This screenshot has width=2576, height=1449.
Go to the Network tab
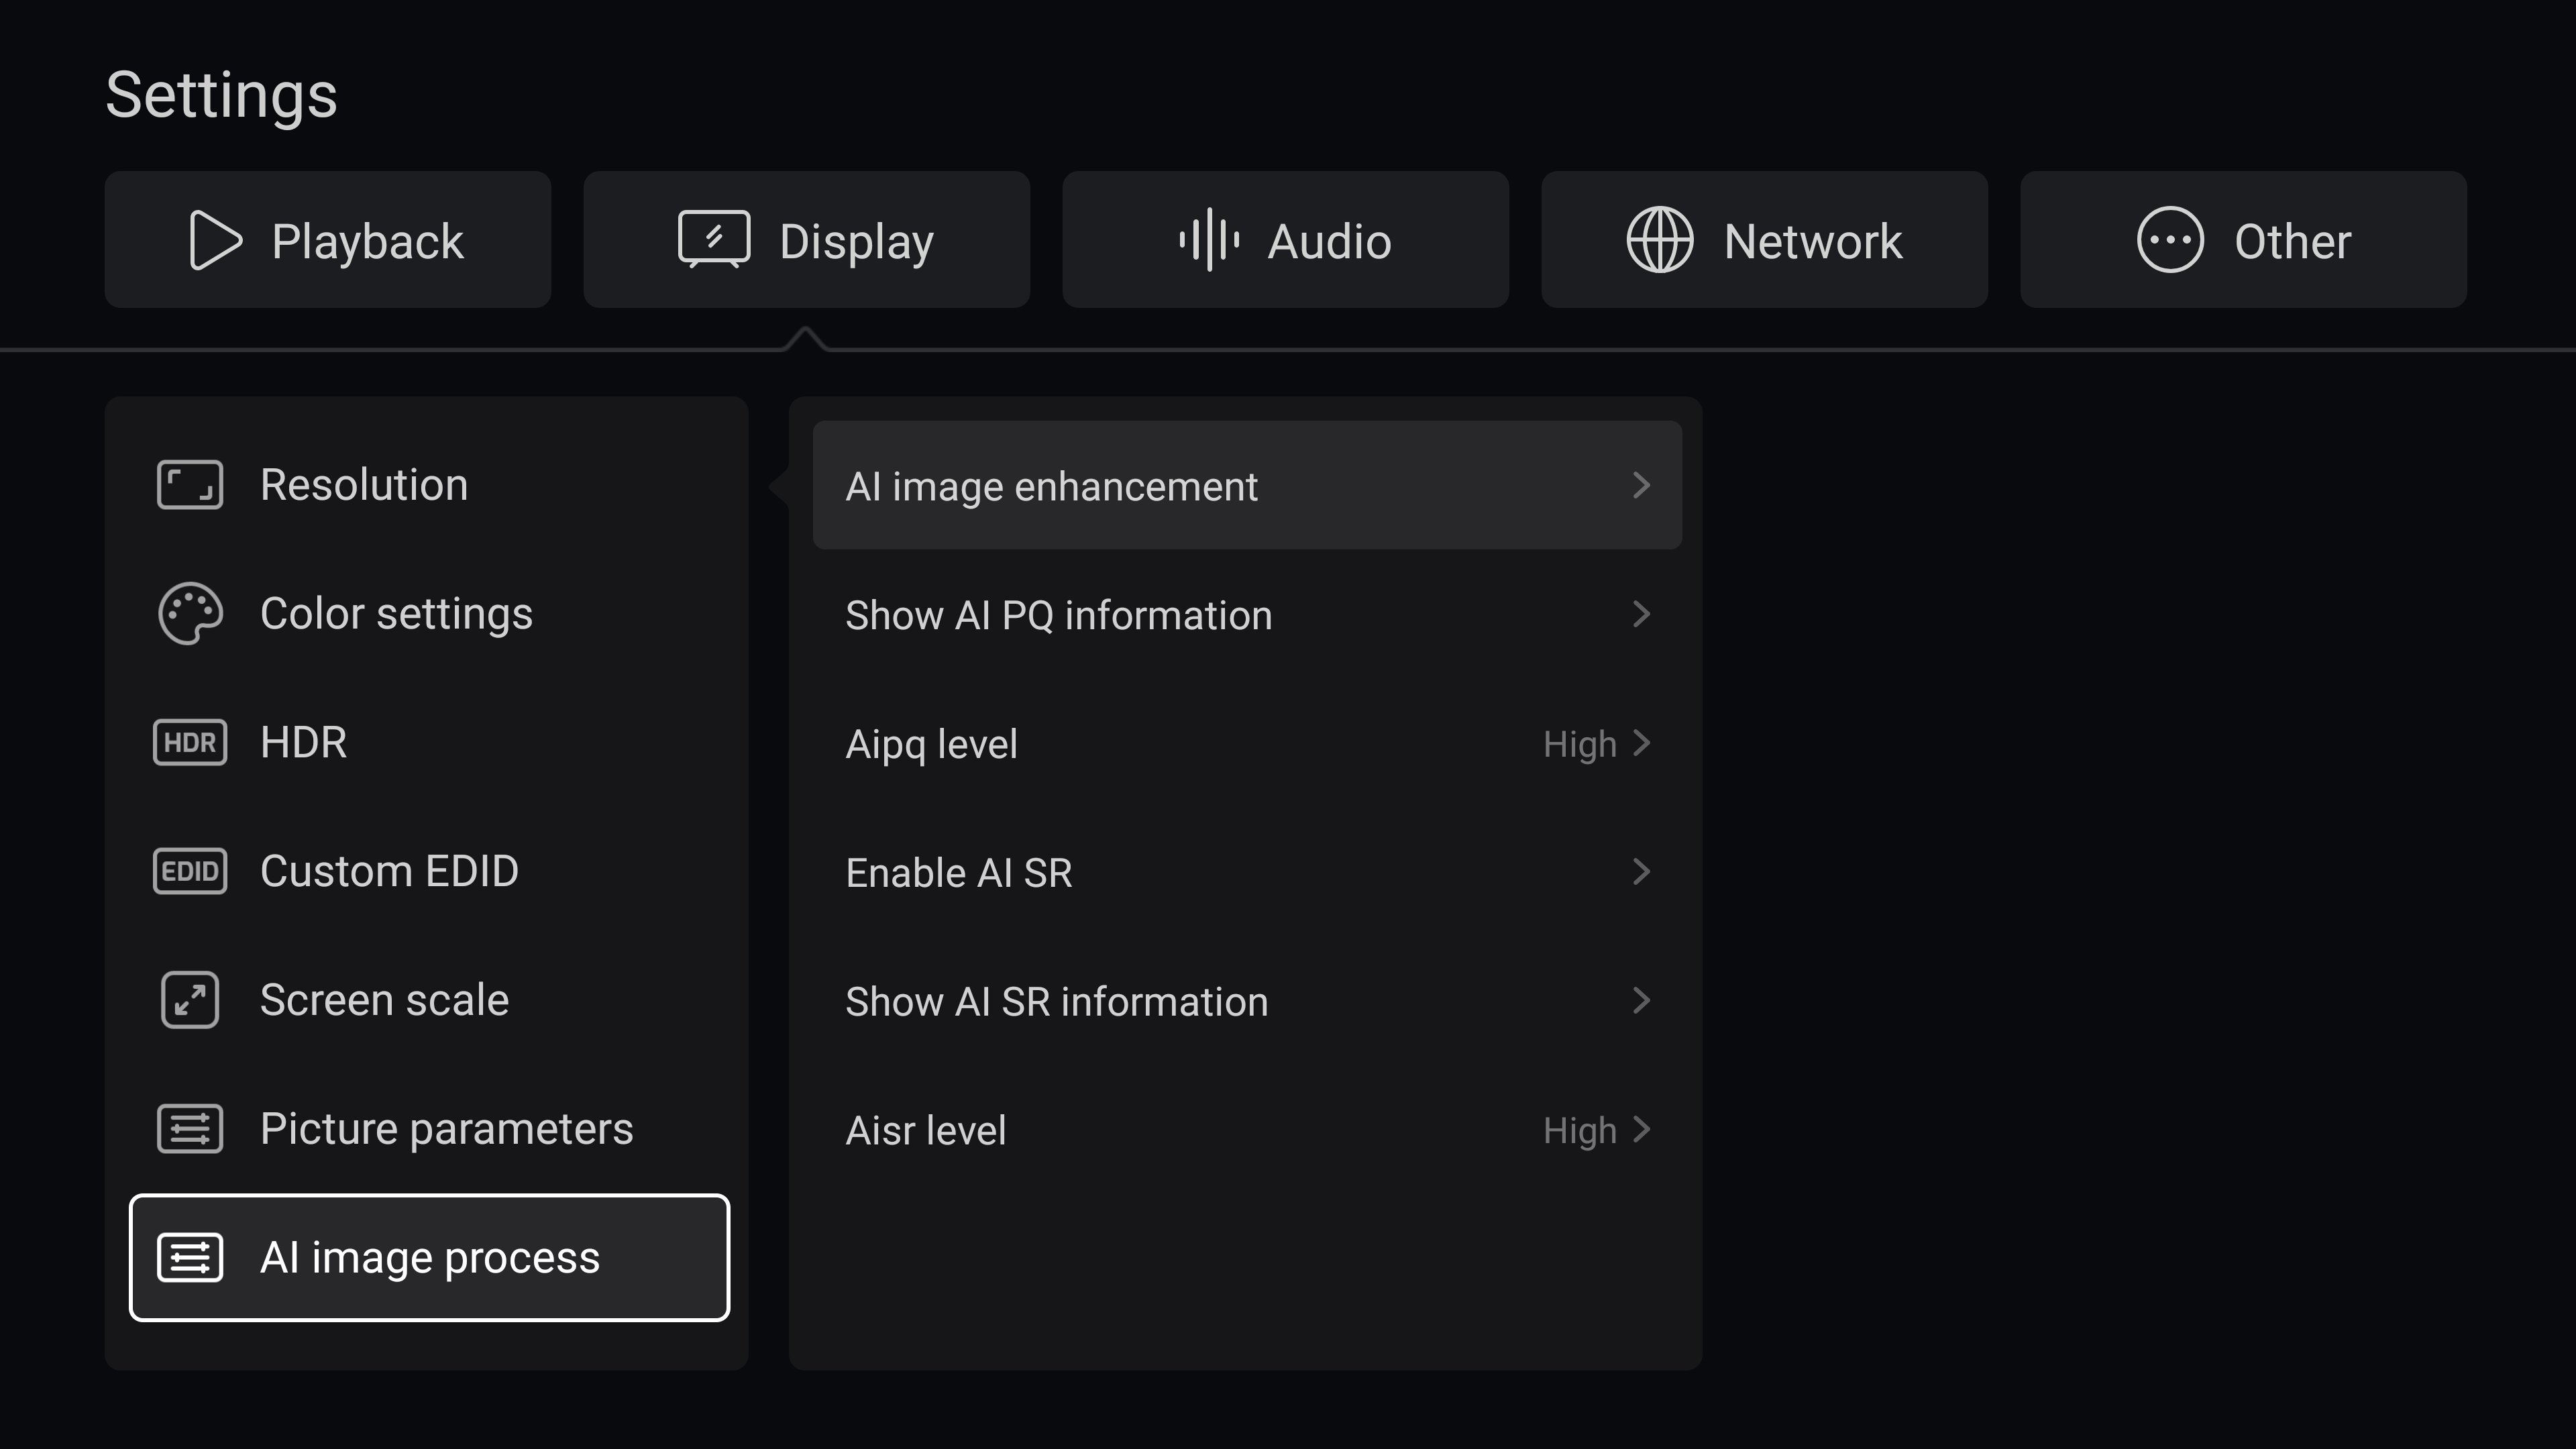[1765, 240]
